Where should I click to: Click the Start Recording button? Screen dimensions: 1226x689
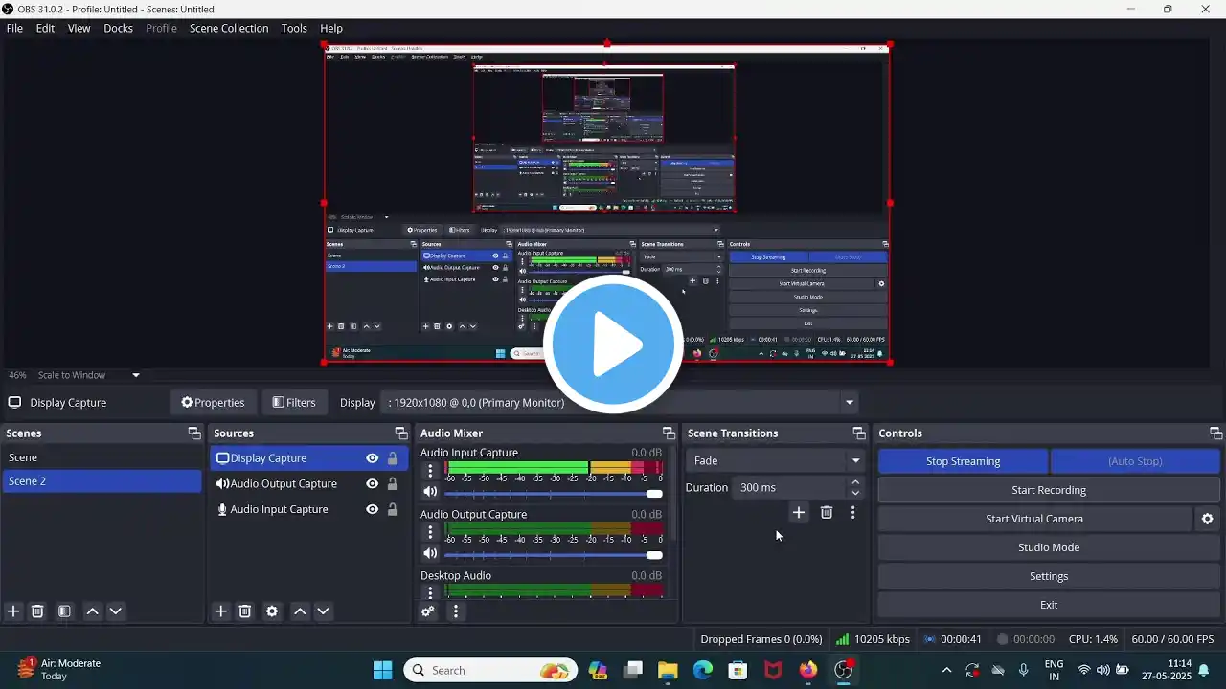(x=1049, y=490)
